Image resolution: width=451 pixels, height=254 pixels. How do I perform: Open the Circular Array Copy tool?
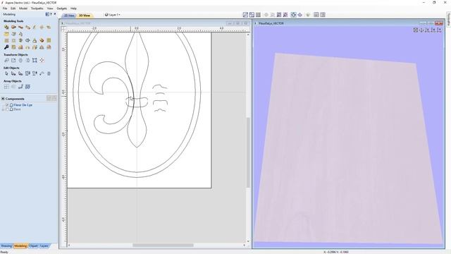click(13, 87)
